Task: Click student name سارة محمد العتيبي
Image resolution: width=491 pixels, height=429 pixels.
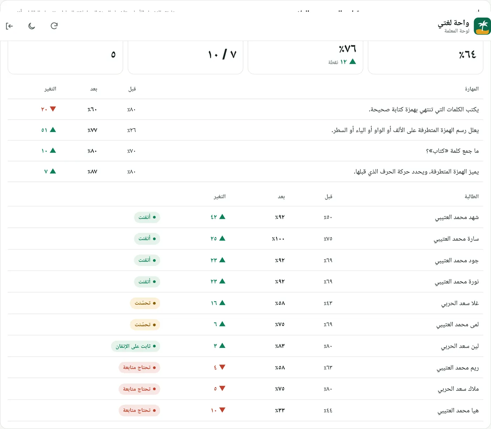Action: pos(456,239)
